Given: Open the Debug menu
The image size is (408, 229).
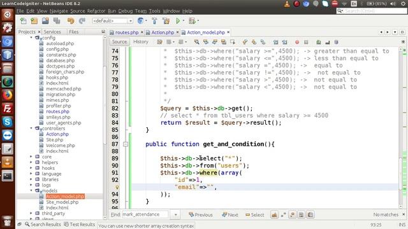Looking at the screenshot, I should 126,11.
